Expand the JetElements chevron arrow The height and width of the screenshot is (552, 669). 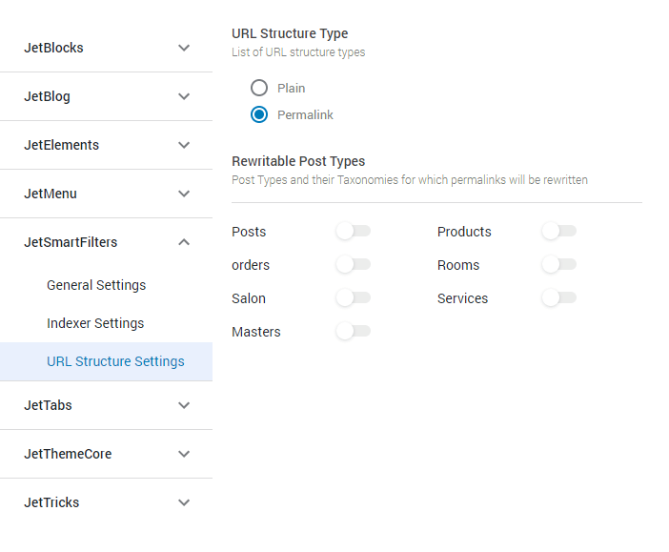[184, 145]
